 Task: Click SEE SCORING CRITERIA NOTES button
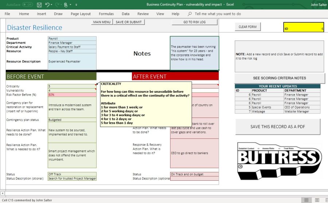pyautogui.click(x=280, y=78)
